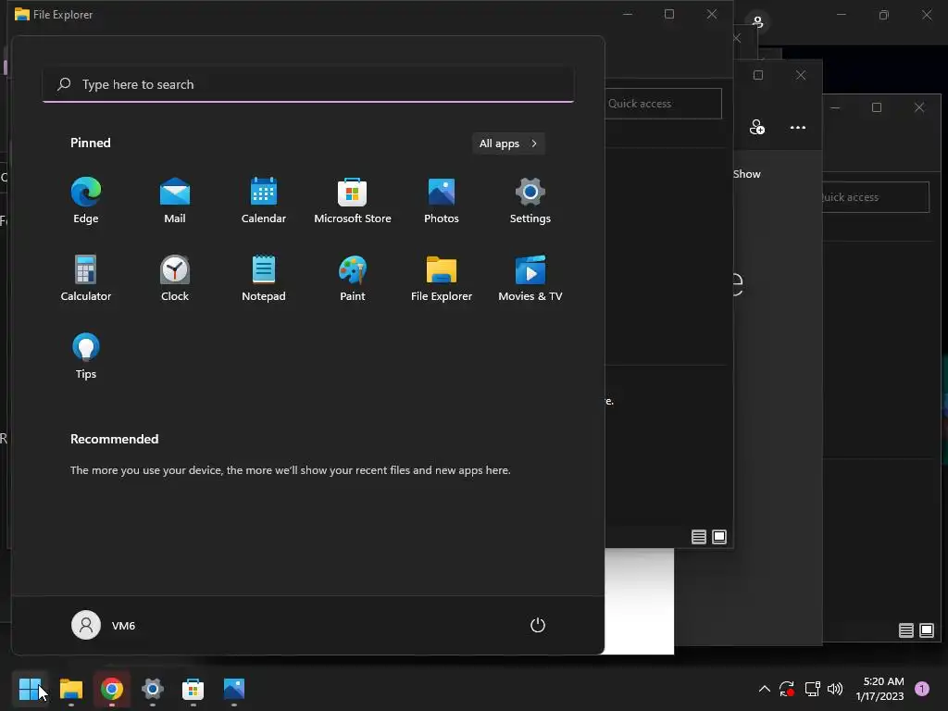Open Microsoft Store from the taskbar

(x=193, y=689)
